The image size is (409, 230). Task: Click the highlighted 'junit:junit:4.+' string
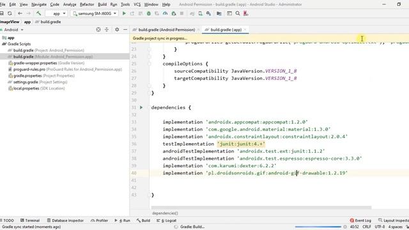pos(241,144)
